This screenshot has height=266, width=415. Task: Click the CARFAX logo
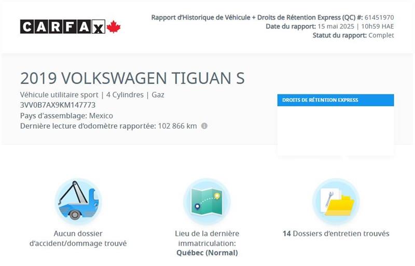(x=70, y=27)
